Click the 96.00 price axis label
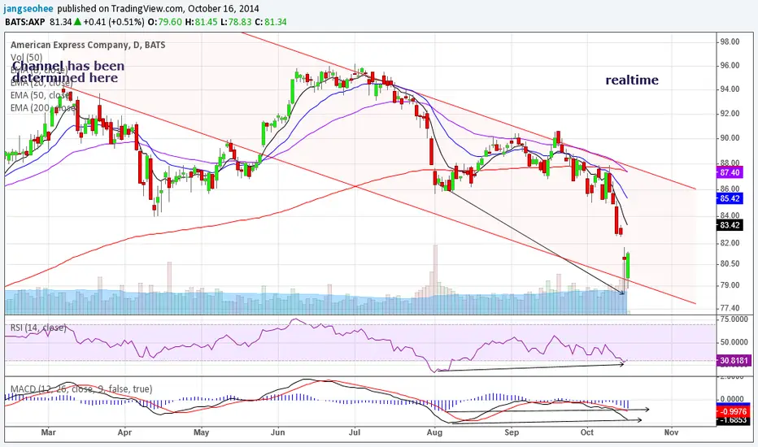Image resolution: width=758 pixels, height=447 pixels. coord(730,66)
